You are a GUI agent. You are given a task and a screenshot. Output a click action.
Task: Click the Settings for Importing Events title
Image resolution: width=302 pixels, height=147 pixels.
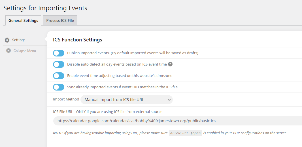pyautogui.click(x=45, y=8)
